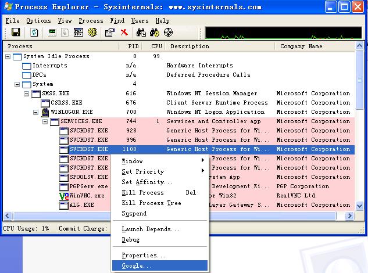Click the yellow DLL/handles gear icon
Screen dimensions: 368x273
click(x=92, y=33)
